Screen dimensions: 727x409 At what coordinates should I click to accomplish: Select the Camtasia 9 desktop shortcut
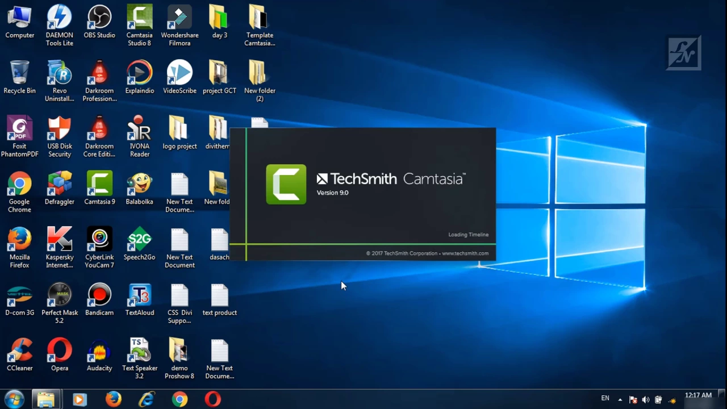[99, 189]
